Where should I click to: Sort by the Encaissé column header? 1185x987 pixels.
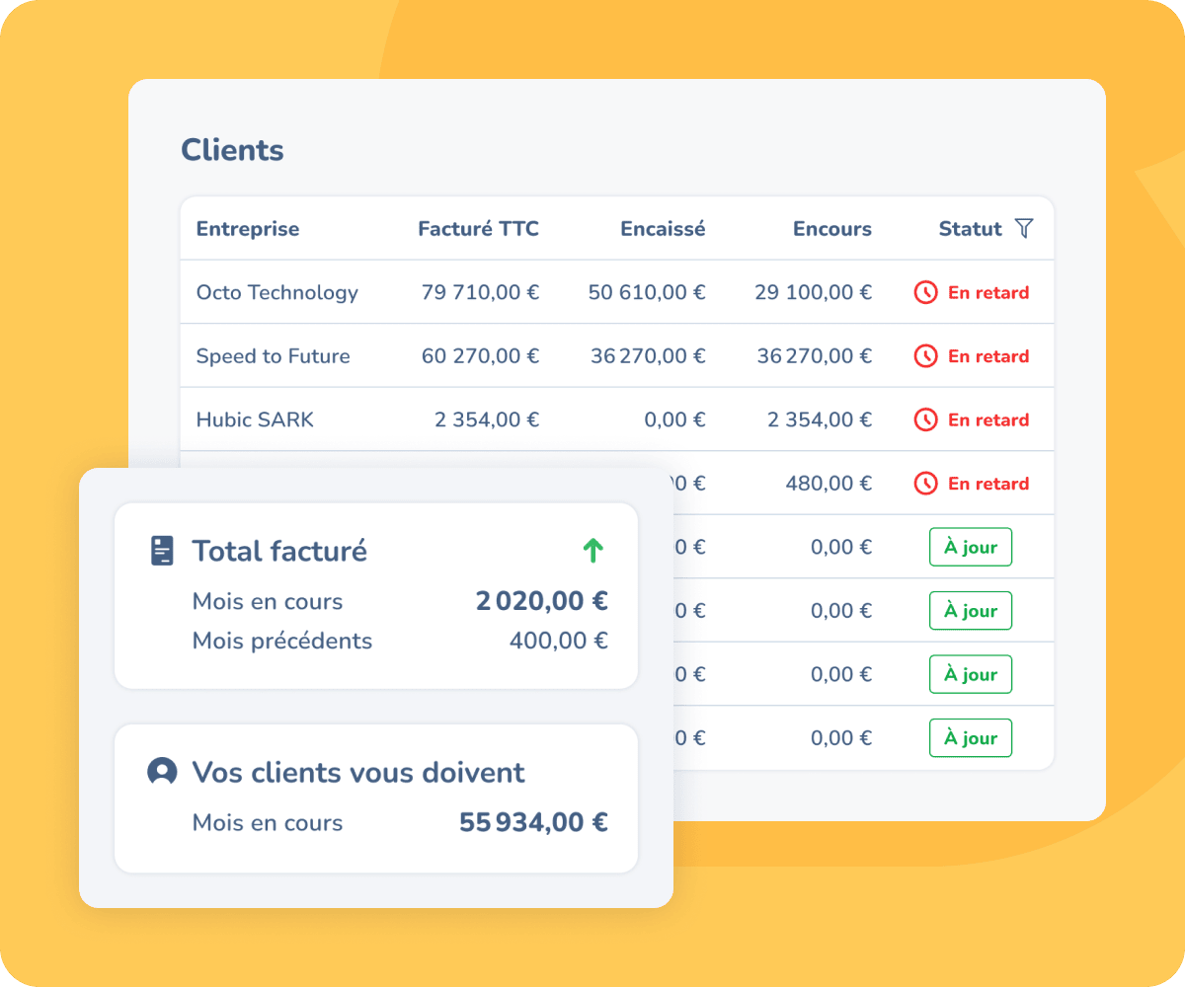pos(663,229)
